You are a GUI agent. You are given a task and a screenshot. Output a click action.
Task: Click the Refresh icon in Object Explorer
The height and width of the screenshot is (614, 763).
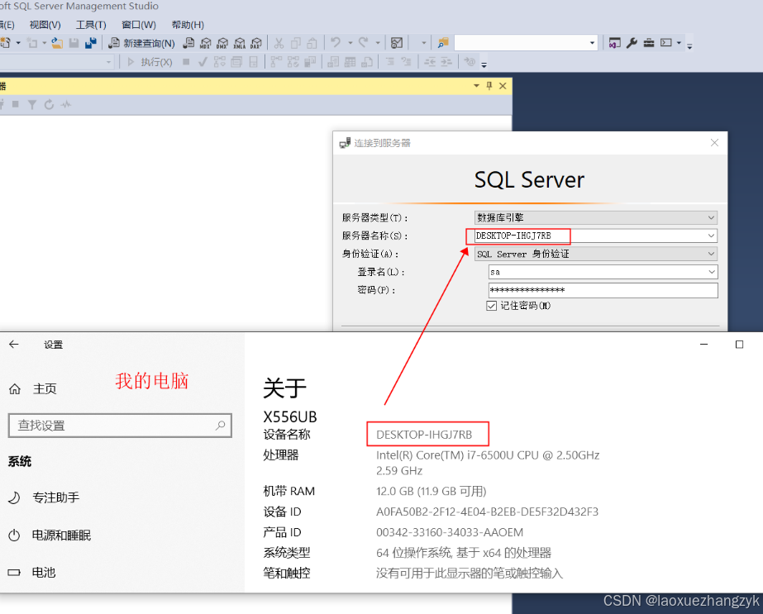[49, 104]
